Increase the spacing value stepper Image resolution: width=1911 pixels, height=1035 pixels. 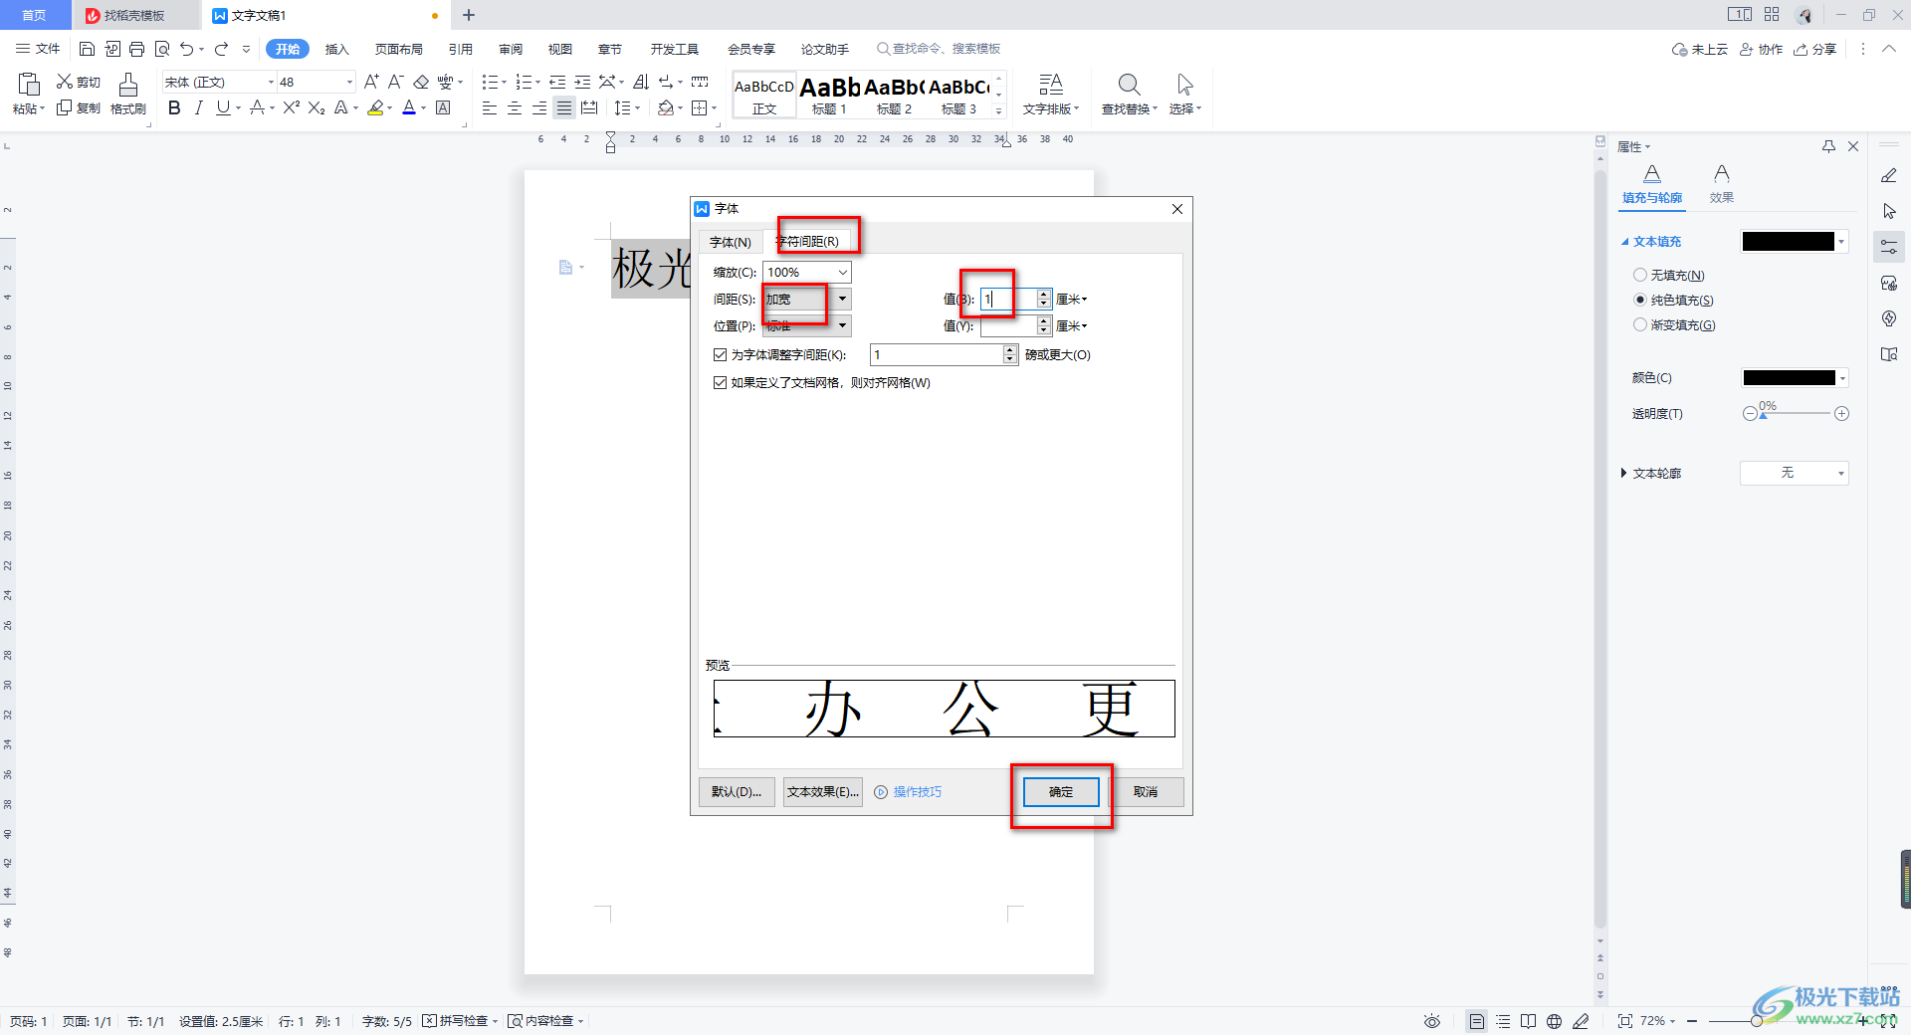pyautogui.click(x=1044, y=294)
